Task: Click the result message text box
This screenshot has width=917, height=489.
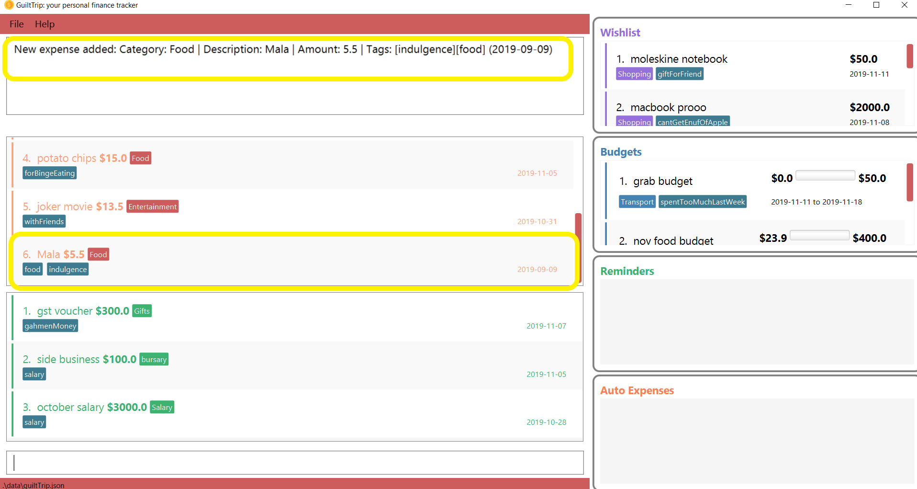Action: coord(295,76)
